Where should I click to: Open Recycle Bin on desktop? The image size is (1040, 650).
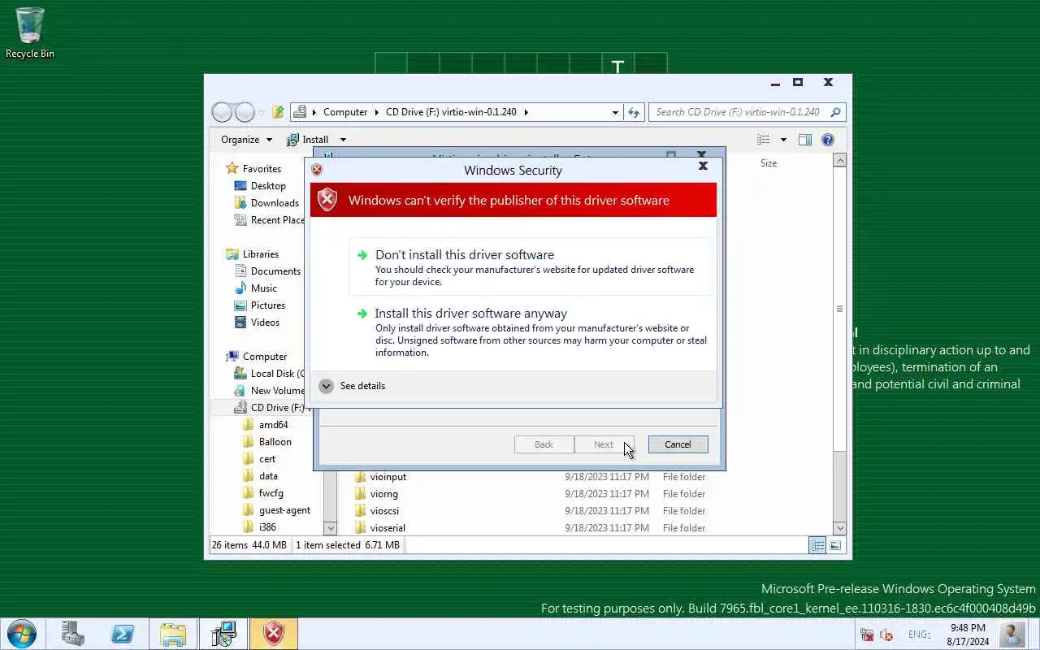pos(30,32)
